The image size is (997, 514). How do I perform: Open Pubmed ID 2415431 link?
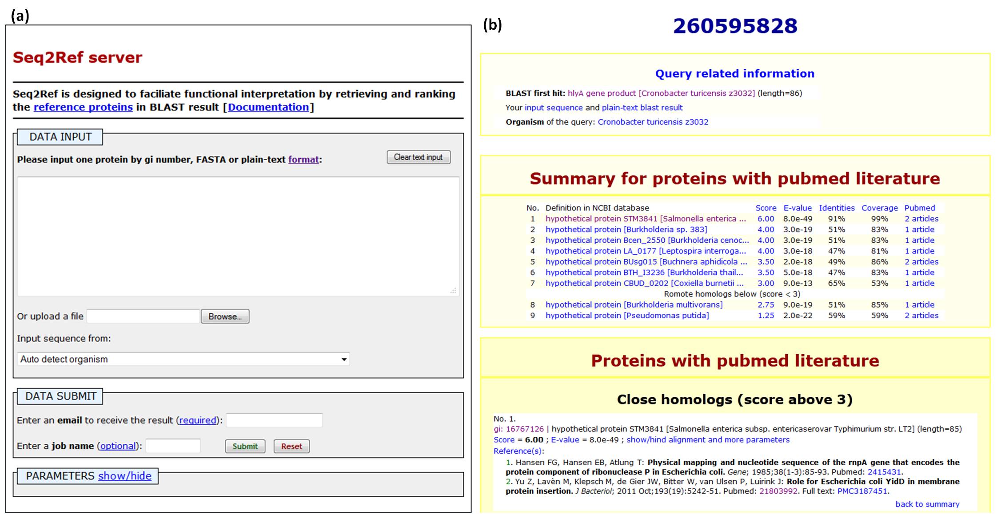[884, 472]
